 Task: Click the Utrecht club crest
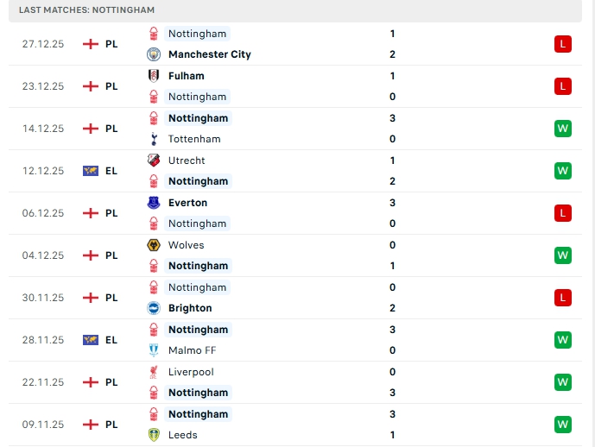tap(154, 161)
